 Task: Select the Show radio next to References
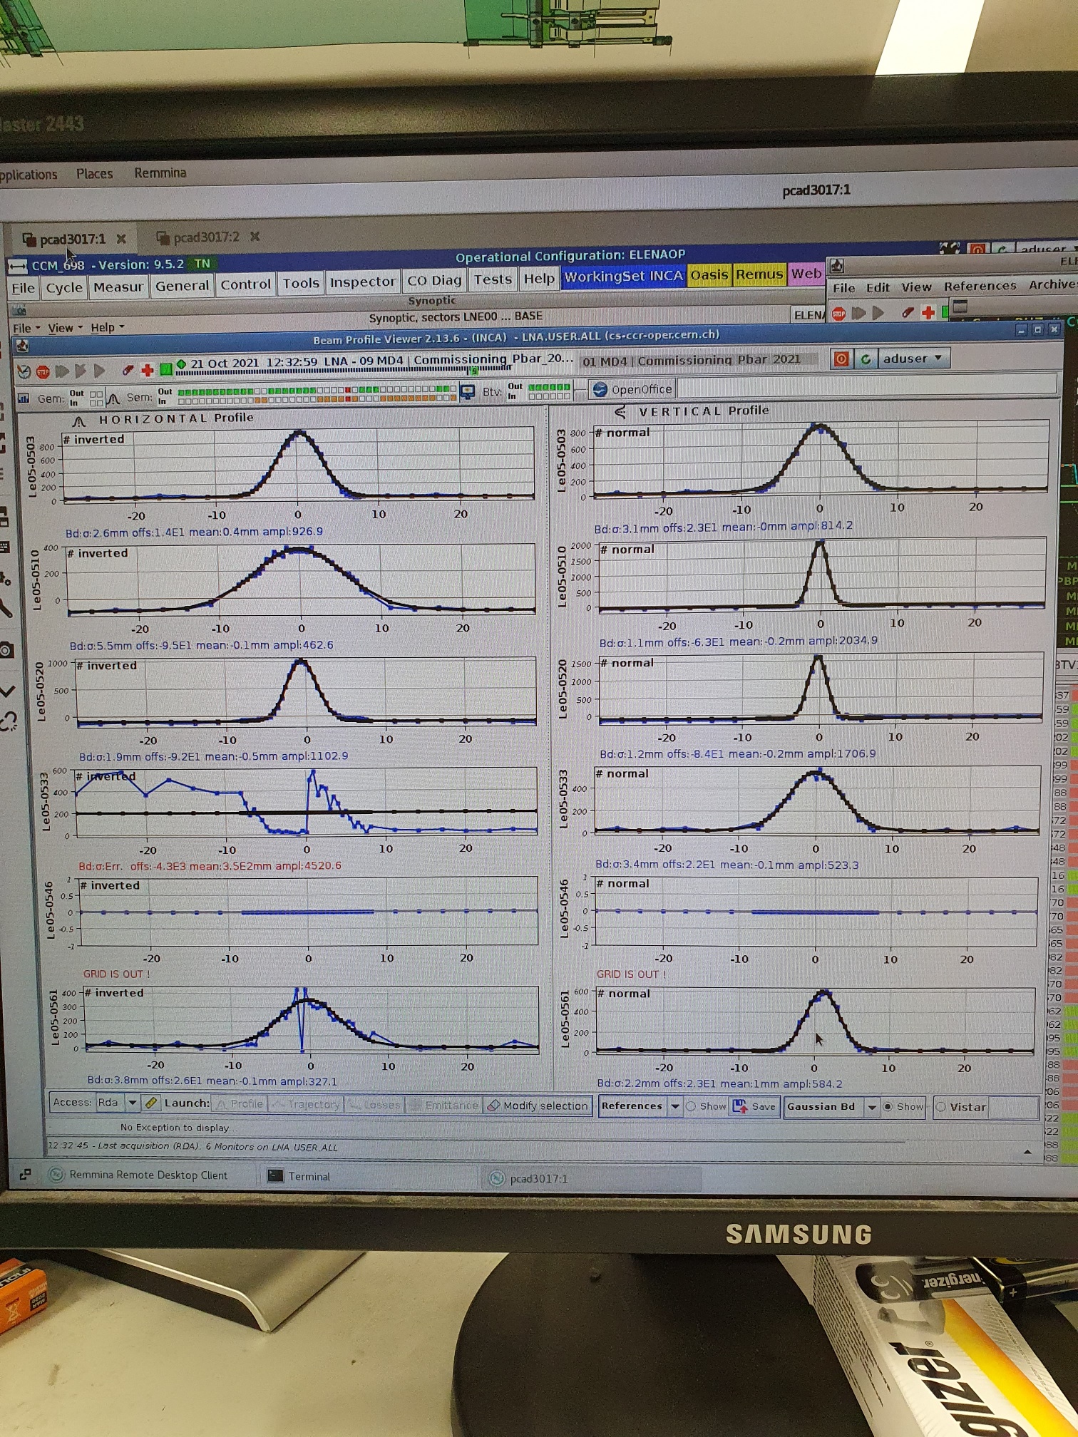[690, 1106]
